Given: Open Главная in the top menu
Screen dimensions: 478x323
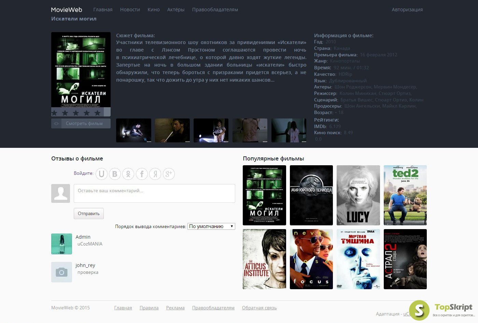Looking at the screenshot, I should [103, 10].
